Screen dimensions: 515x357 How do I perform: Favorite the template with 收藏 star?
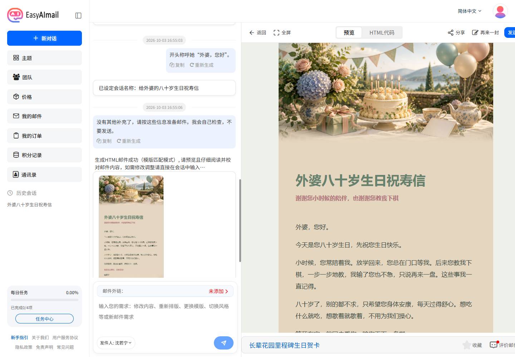pyautogui.click(x=472, y=345)
